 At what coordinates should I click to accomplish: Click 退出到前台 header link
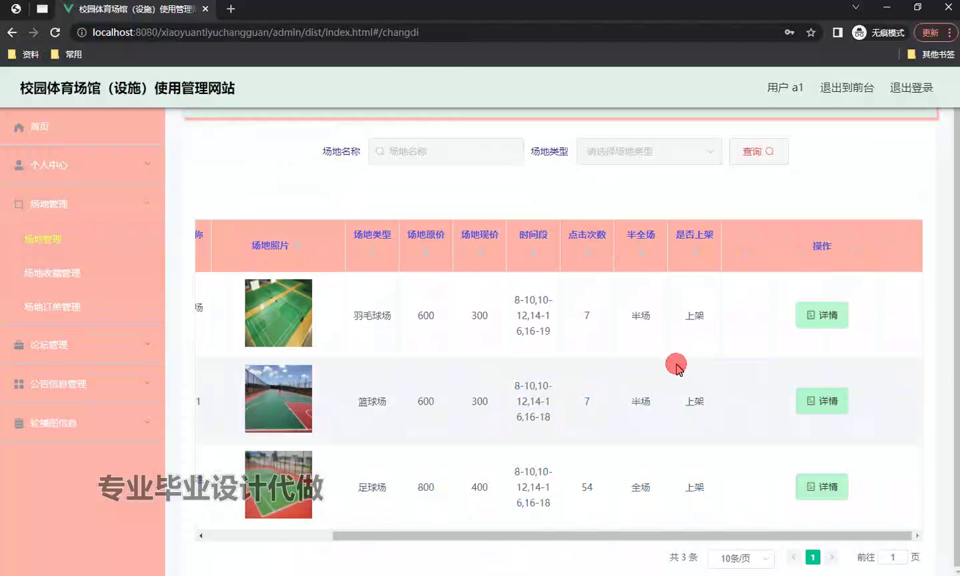[847, 87]
